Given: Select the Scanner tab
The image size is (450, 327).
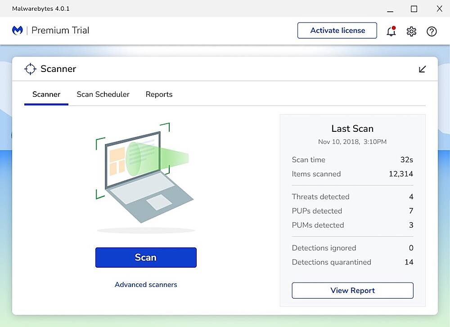Looking at the screenshot, I should (46, 94).
